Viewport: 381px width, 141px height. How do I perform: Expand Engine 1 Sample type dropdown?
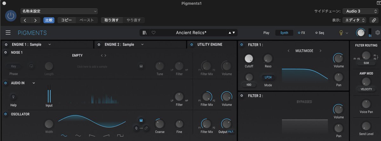coord(50,45)
